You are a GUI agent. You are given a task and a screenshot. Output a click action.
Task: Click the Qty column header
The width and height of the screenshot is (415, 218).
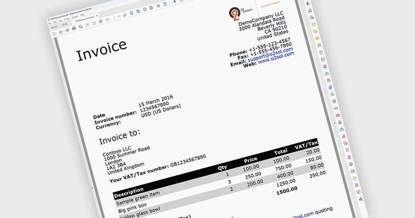coord(222,168)
